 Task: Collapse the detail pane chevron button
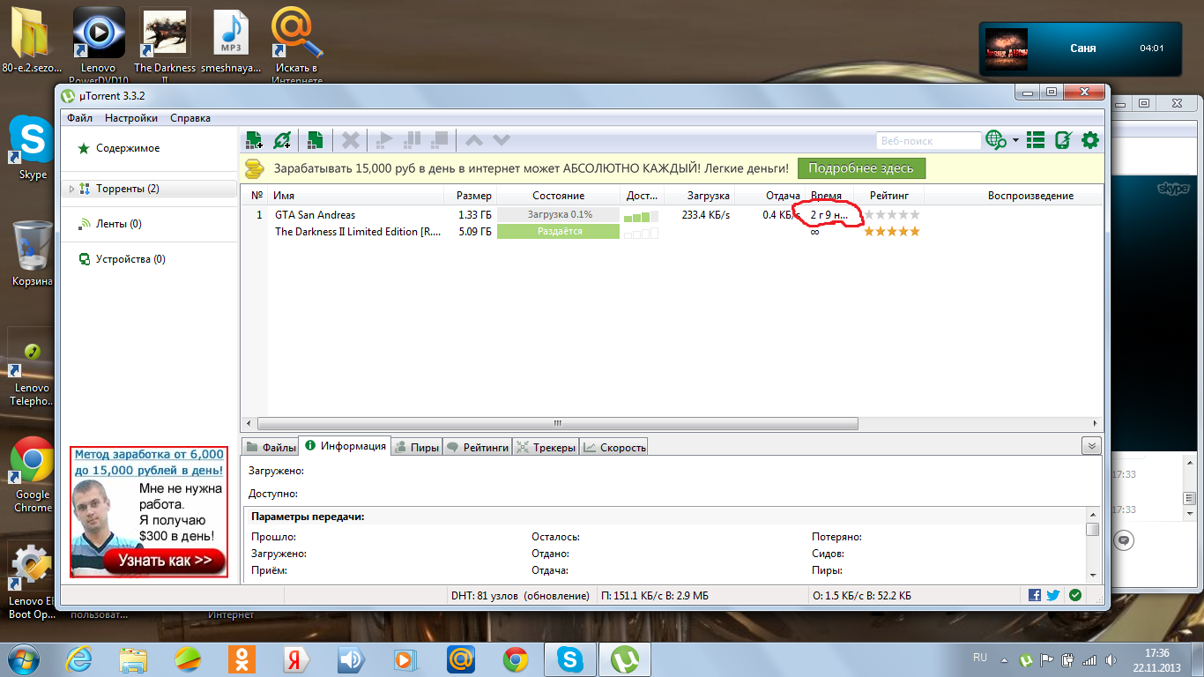tap(1091, 445)
